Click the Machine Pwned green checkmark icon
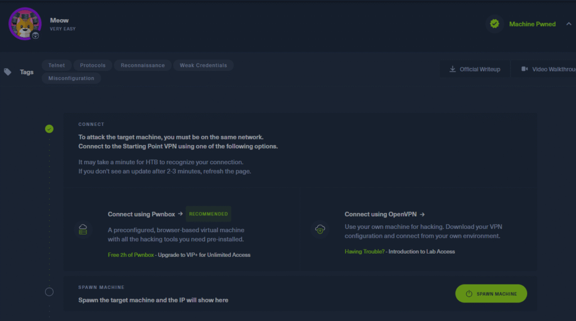The image size is (576, 321). tap(494, 24)
